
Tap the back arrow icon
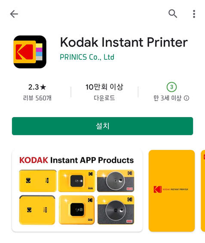pos(14,14)
